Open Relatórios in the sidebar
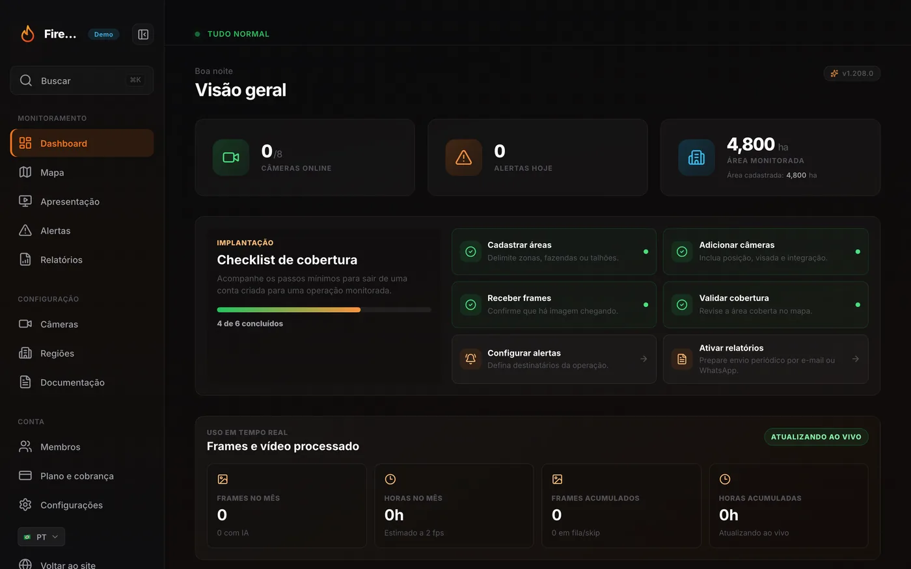Viewport: 911px width, 569px height. tap(82, 259)
